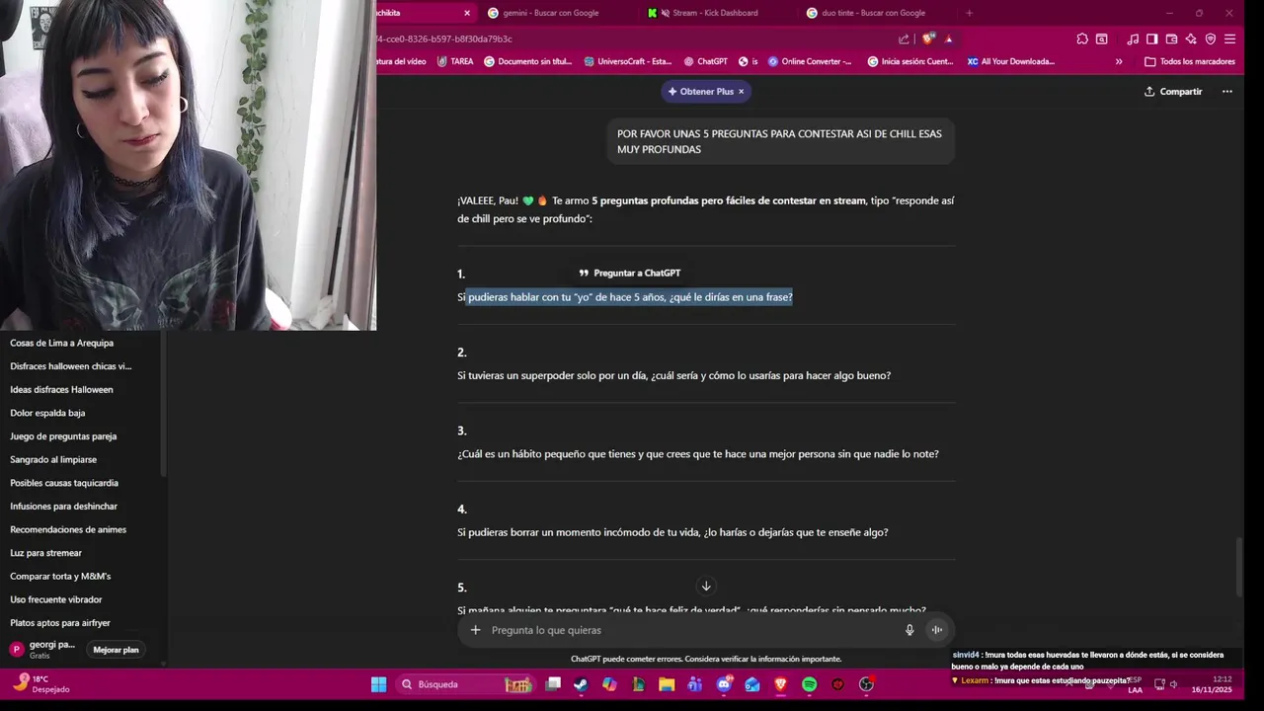
Task: Click the Mejorar plan button
Action: (x=116, y=650)
